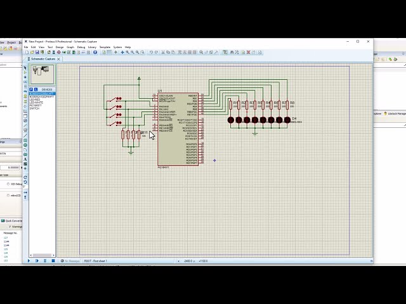Image resolution: width=406 pixels, height=304 pixels.
Task: Open the Project menu in background window
Action: click(x=11, y=42)
